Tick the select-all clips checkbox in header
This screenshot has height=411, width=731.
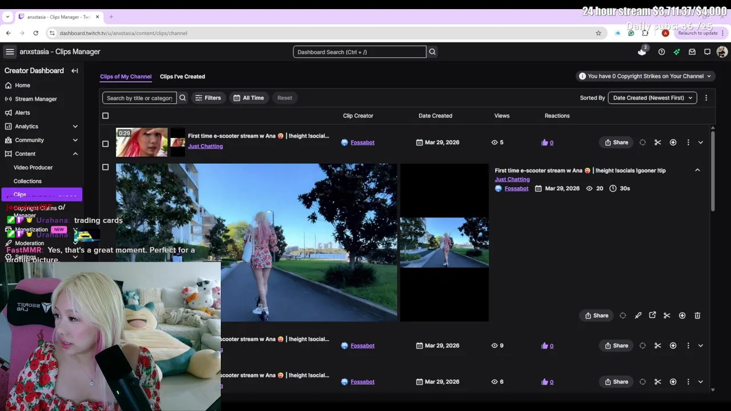105,116
